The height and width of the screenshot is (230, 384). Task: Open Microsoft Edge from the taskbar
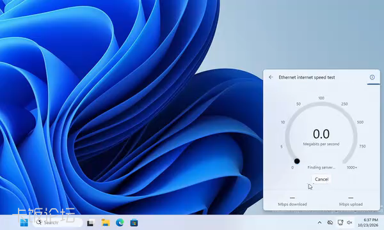point(120,223)
